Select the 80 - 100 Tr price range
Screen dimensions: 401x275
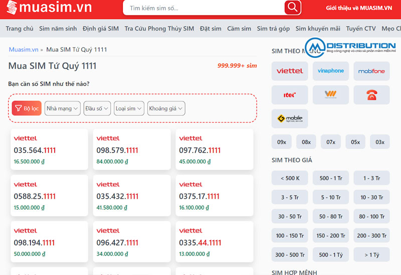coord(371,216)
